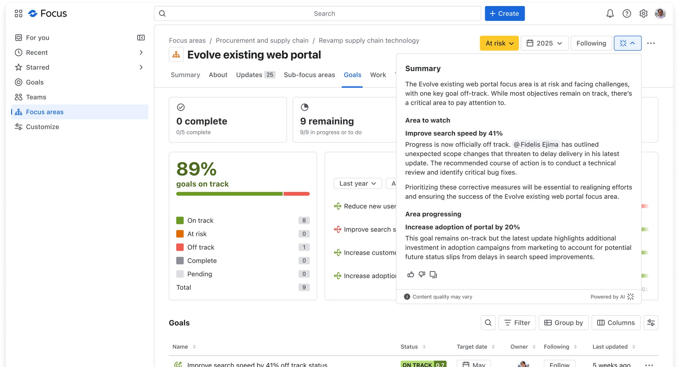This screenshot has width=679, height=367.
Task: Toggle the AI summary panel button
Action: [x=627, y=43]
